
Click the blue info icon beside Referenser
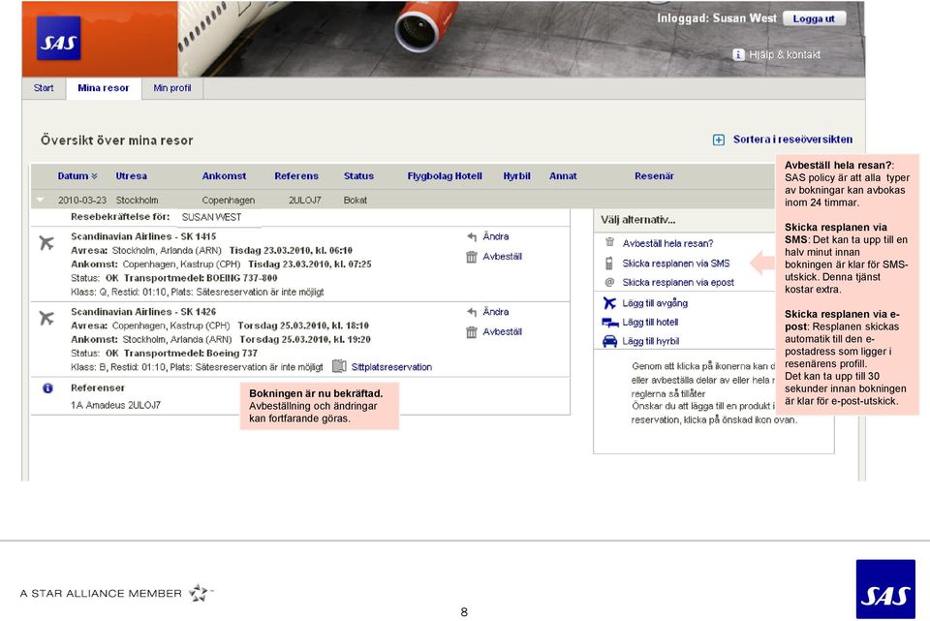point(47,388)
